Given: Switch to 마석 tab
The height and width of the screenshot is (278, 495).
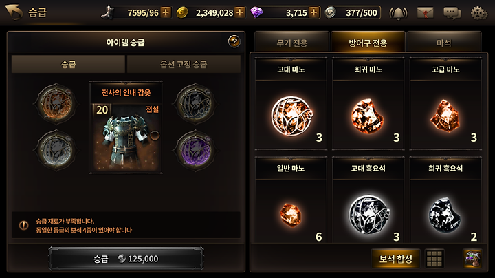Looking at the screenshot, I should (x=444, y=42).
